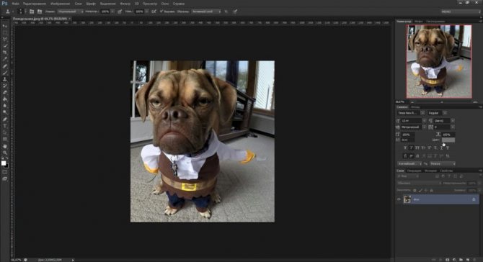The width and height of the screenshot is (483, 262).
Task: Select the Crop tool
Action: click(x=4, y=53)
